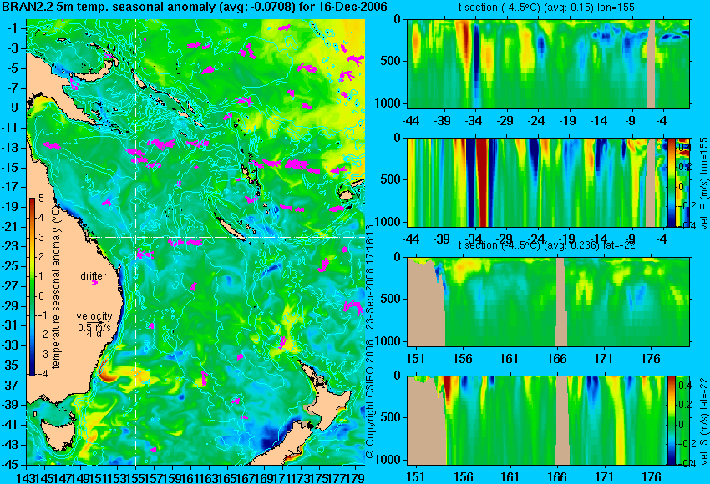Open the t section lon=155 temperature panel
Viewport: 710px width, 484px height.
click(549, 63)
